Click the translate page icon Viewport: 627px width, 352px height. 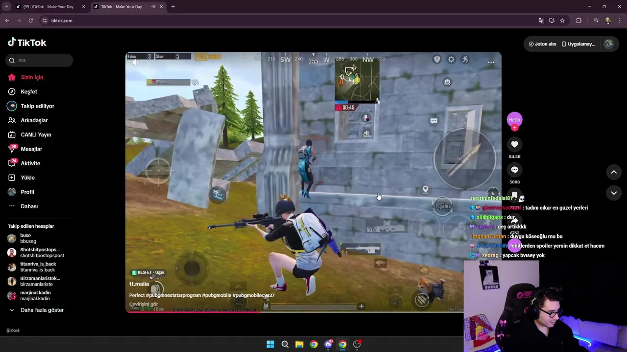tap(541, 21)
